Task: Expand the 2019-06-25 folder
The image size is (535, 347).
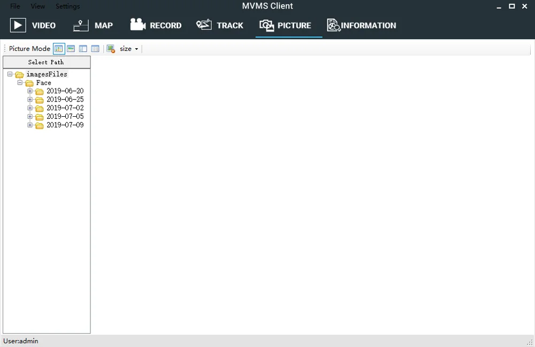Action: point(30,100)
